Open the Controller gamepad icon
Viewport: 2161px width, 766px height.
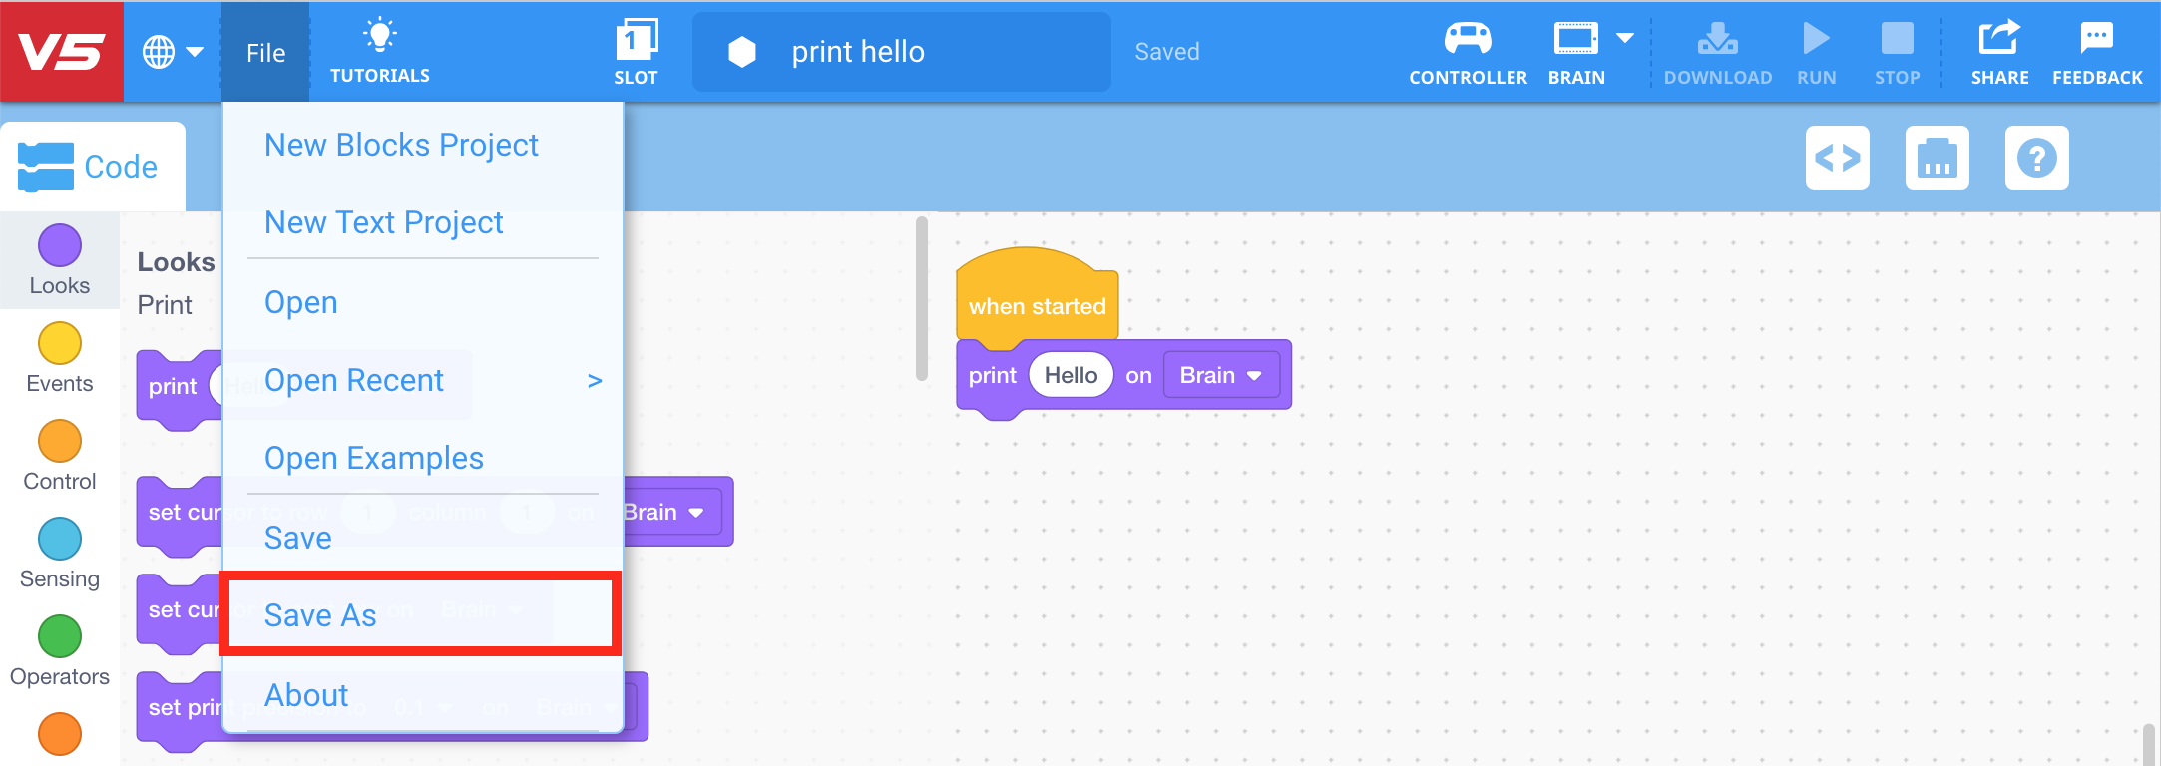click(1468, 38)
